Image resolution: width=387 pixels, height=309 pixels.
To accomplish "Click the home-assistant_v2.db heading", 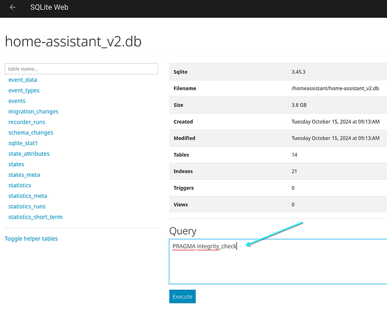I will (73, 41).
